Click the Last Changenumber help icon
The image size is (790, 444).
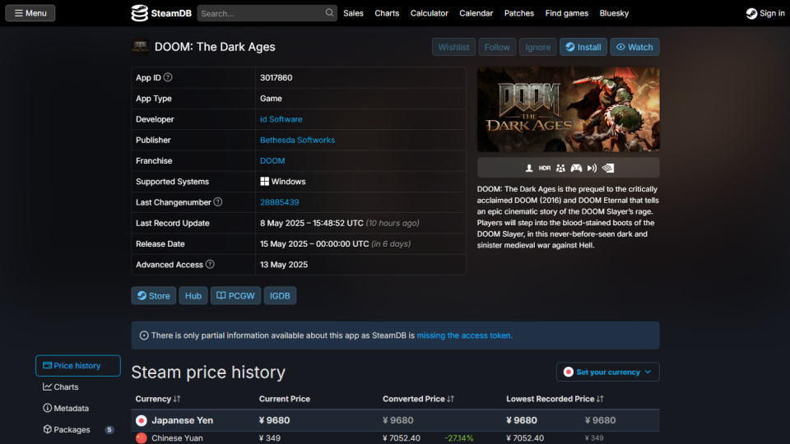[217, 202]
